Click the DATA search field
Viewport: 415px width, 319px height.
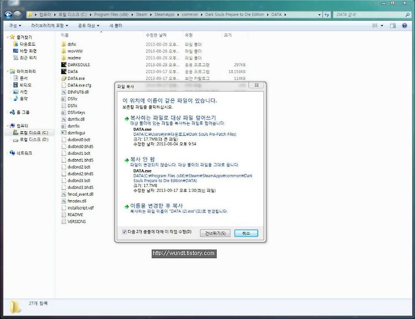(372, 15)
